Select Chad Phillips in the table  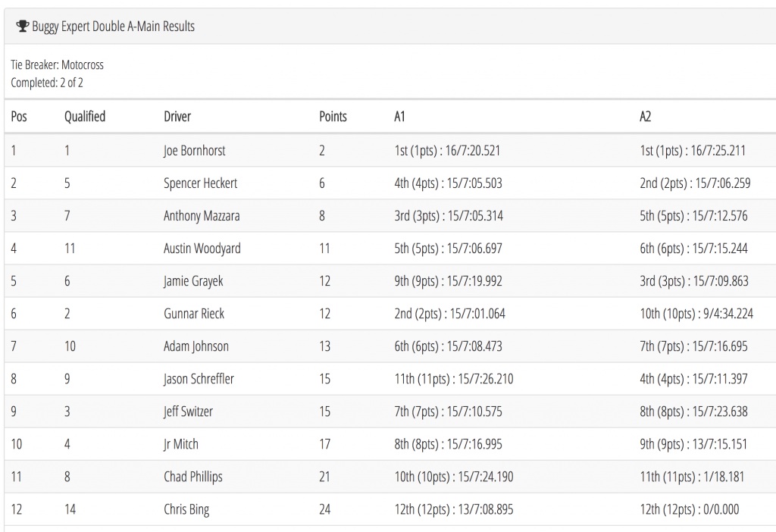point(192,477)
